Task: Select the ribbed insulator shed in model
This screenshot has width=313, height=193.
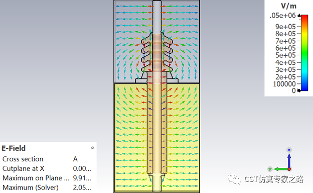Action: point(157,52)
